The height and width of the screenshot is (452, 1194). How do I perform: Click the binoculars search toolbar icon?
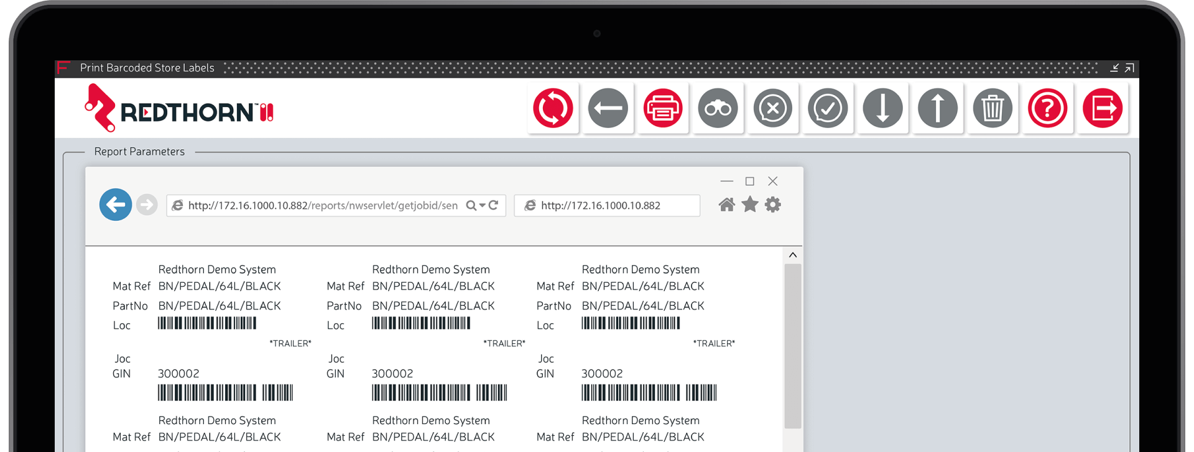718,108
